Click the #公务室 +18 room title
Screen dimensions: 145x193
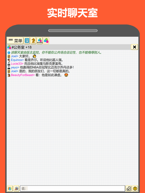point(22,47)
